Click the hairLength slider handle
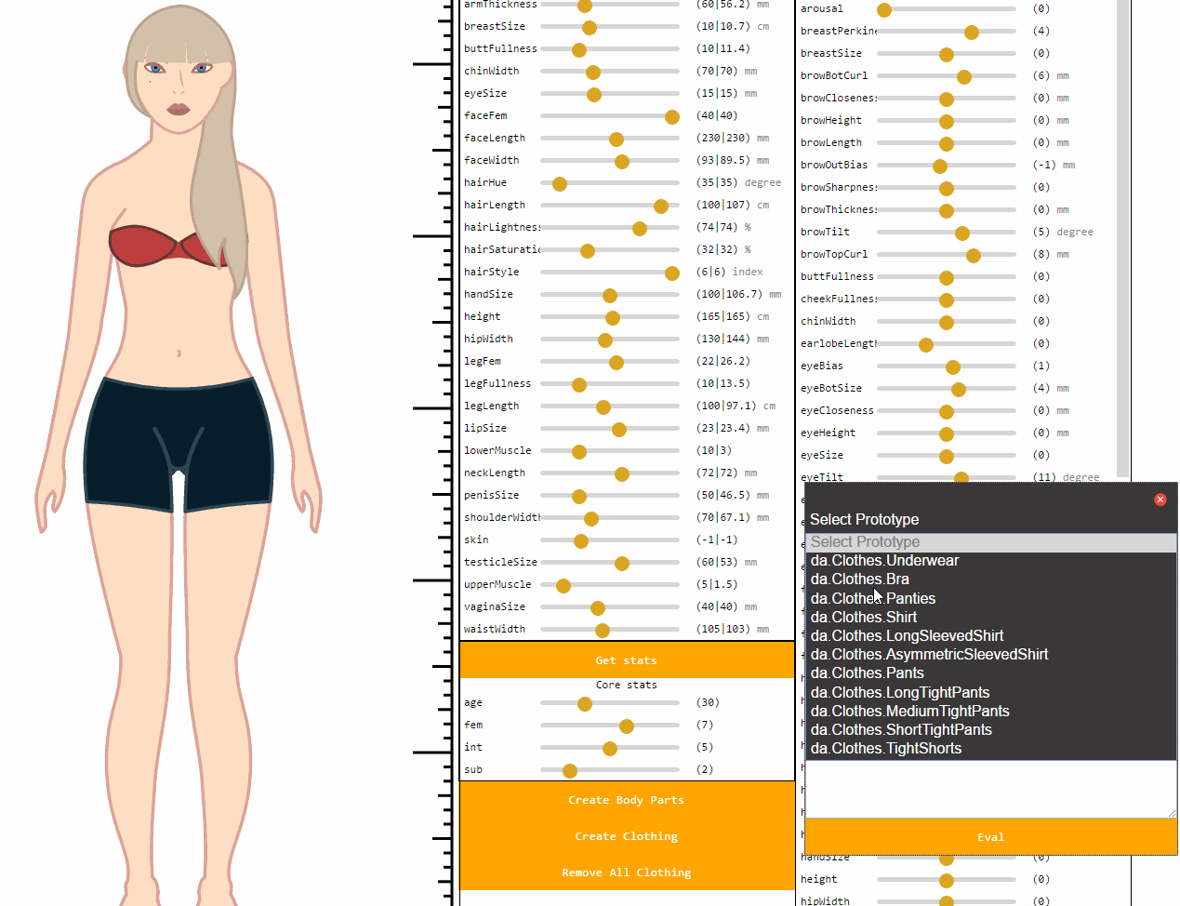The image size is (1180, 906). click(x=661, y=206)
